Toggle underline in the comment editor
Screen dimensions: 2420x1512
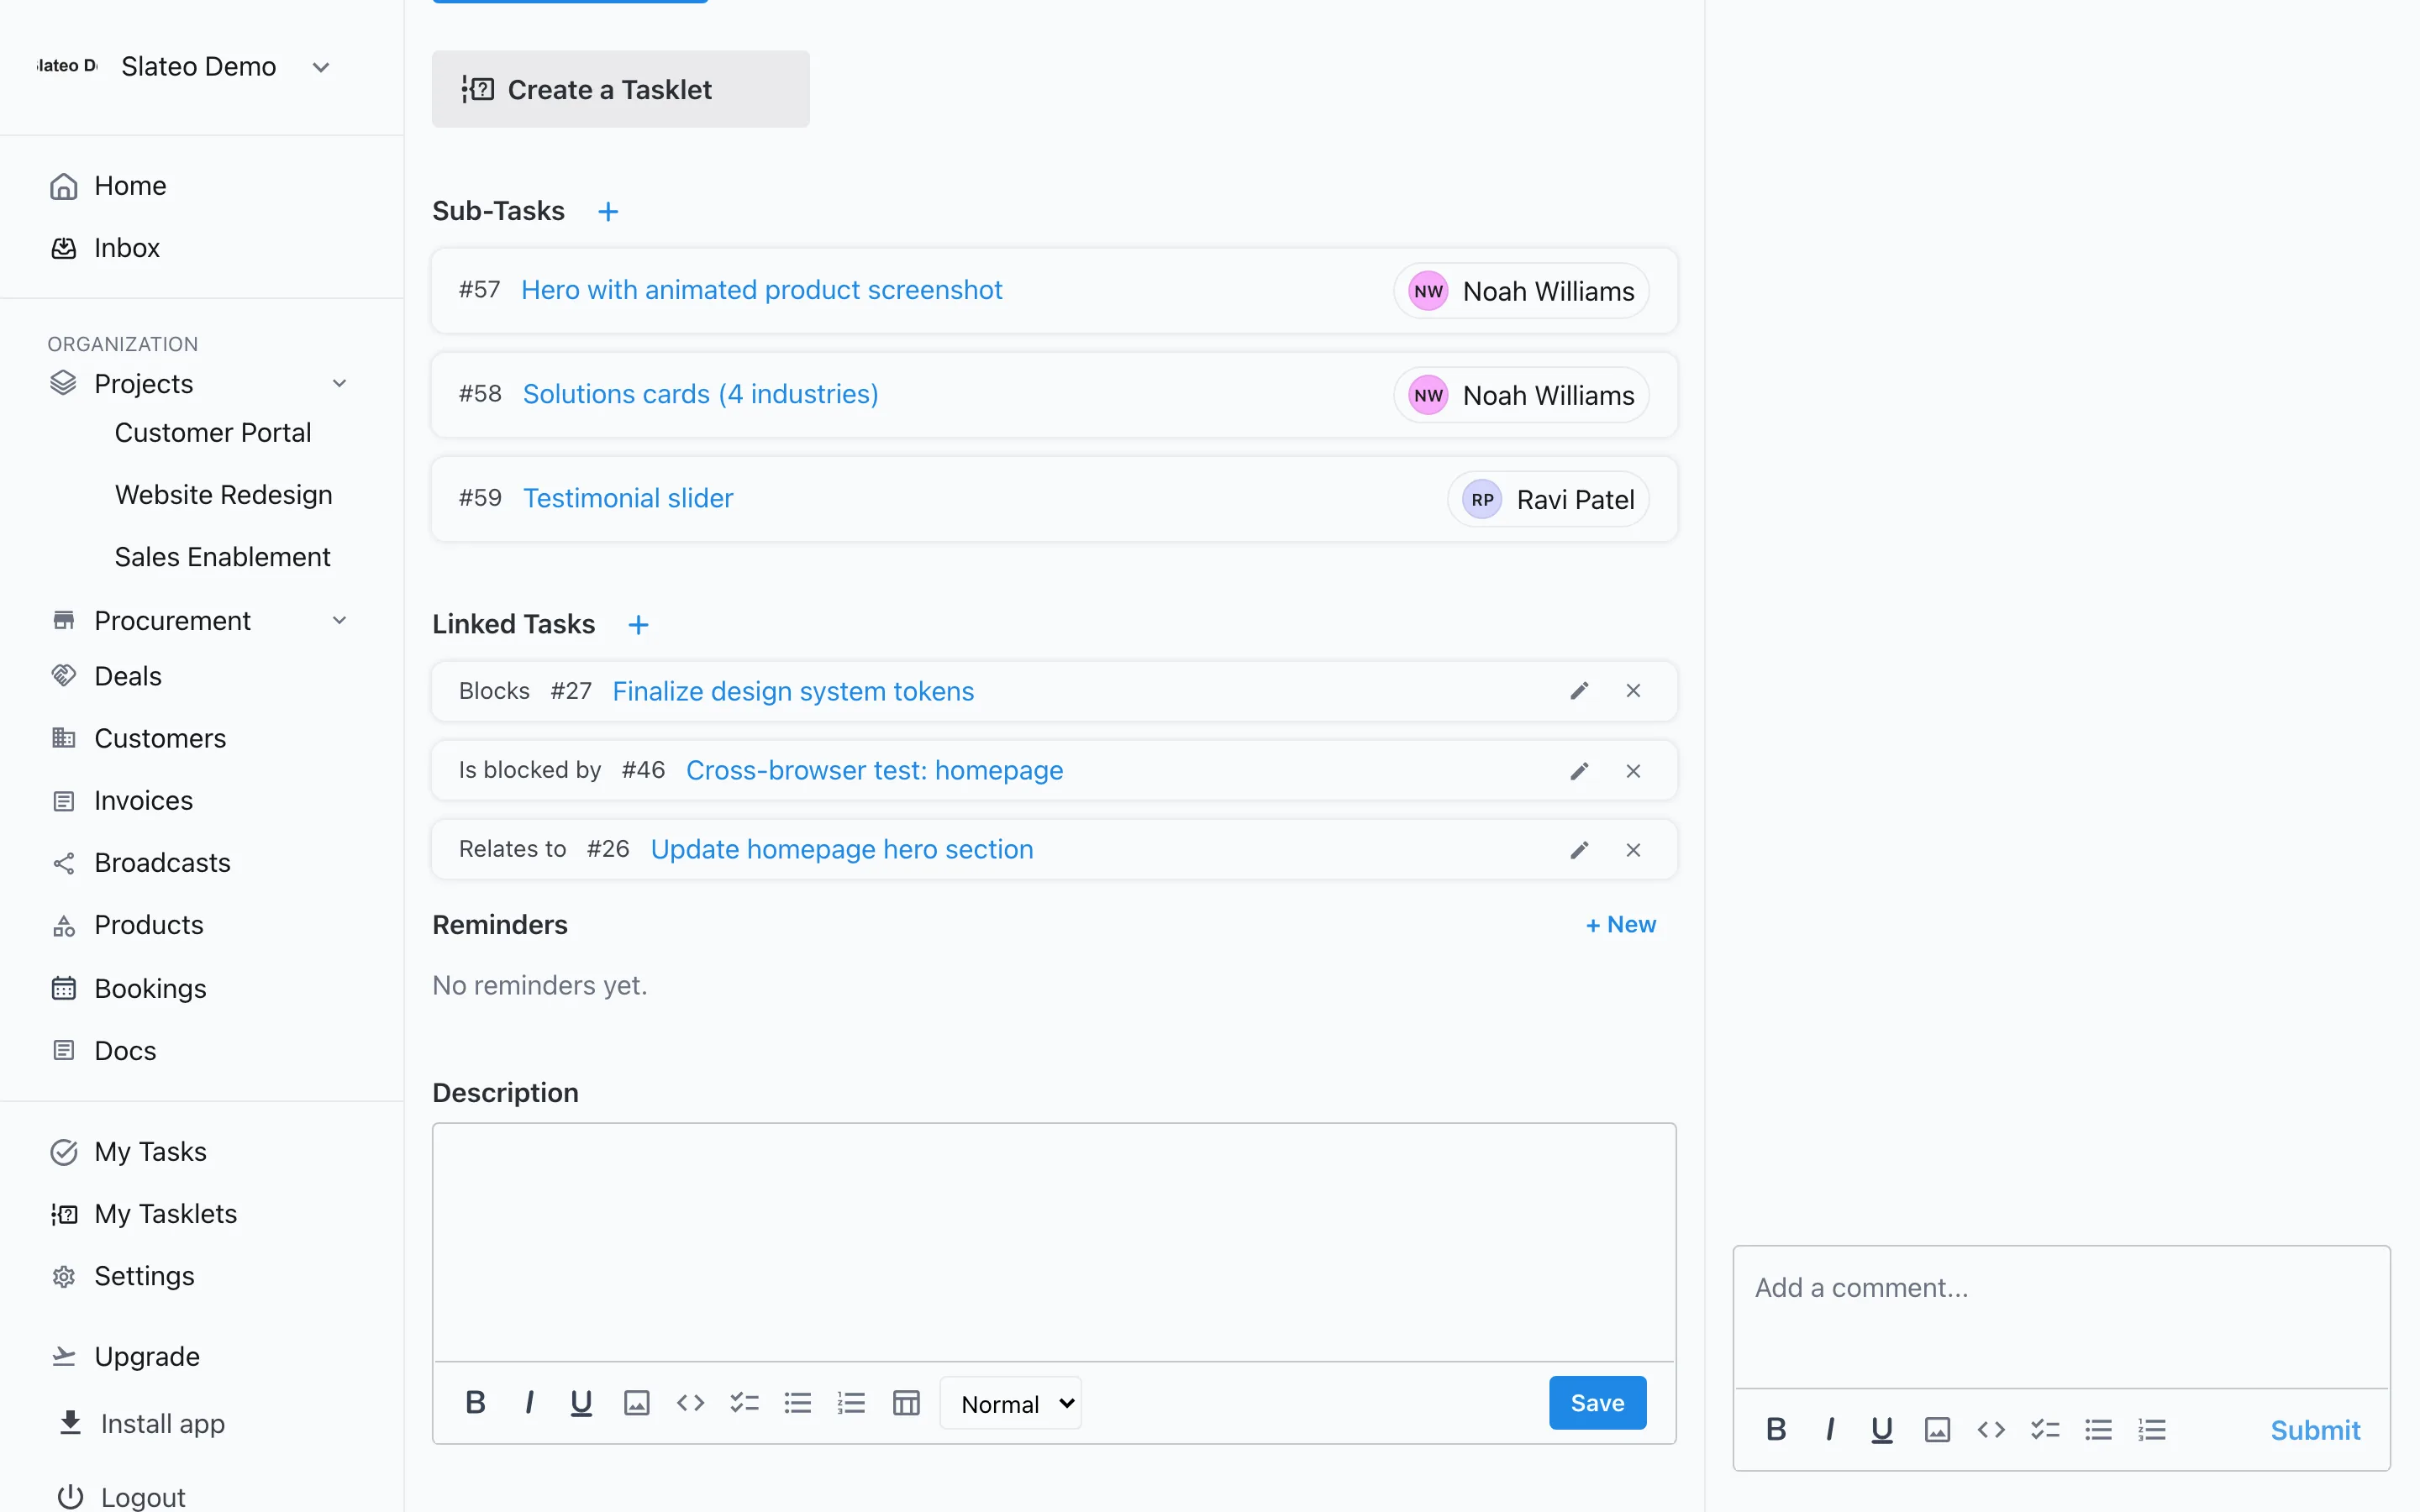point(1882,1430)
